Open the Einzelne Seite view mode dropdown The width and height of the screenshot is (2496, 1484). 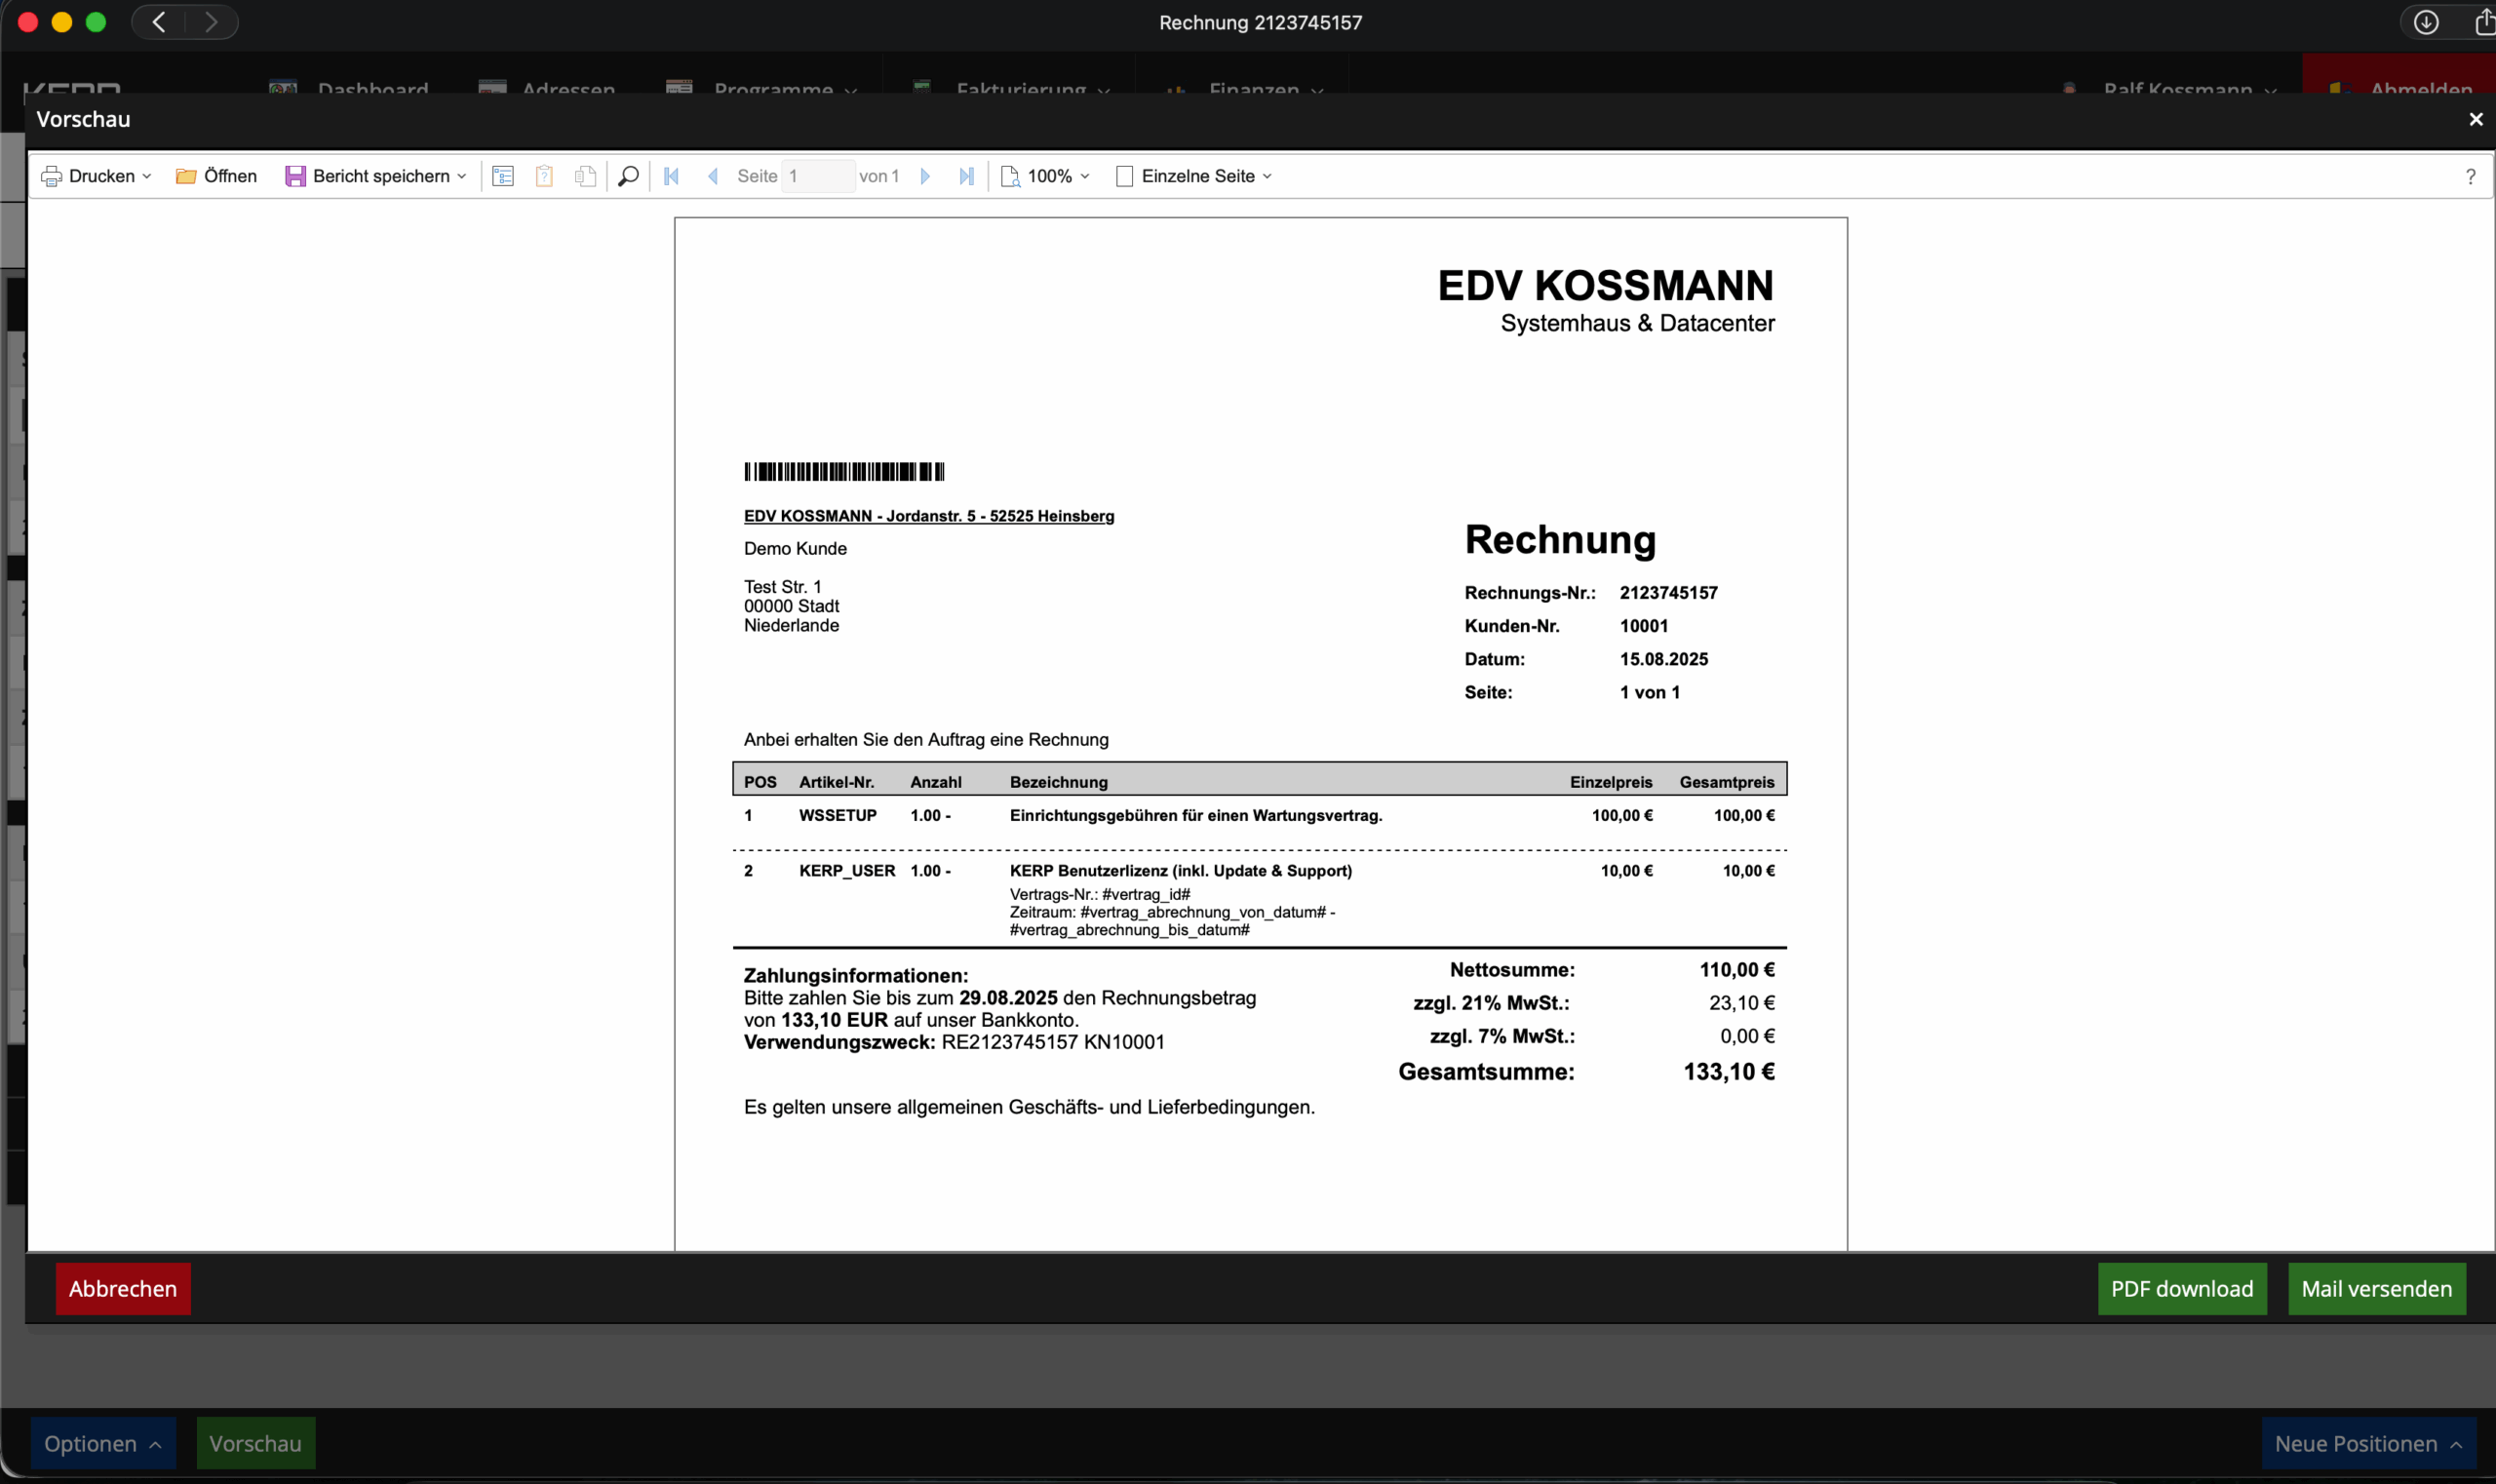1194,176
